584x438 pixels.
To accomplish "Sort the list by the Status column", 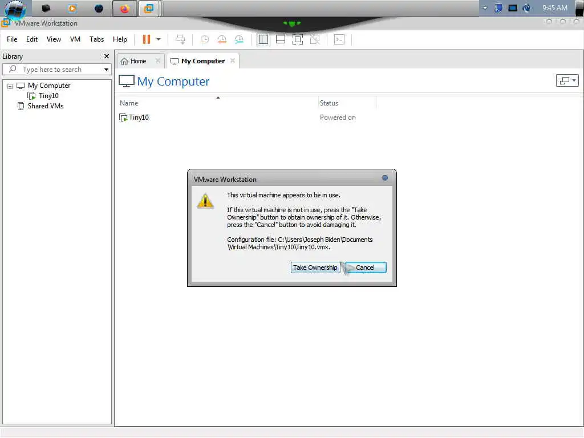I will (x=329, y=103).
